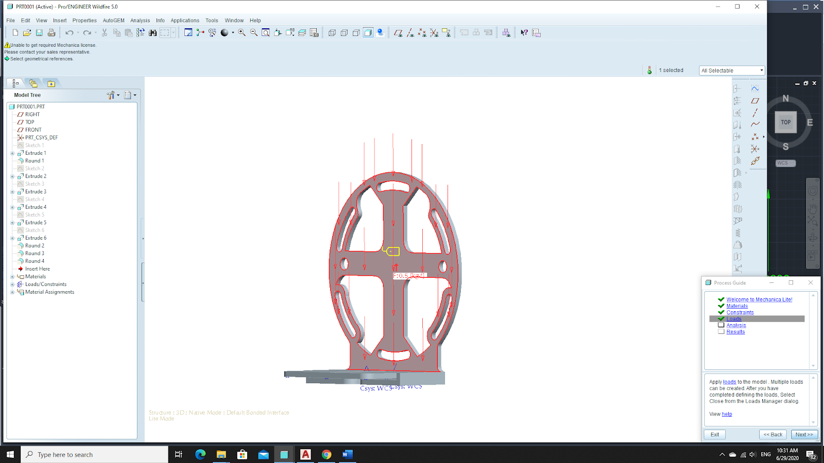Click the Find binoculars icon
This screenshot has width=824, height=463.
[x=152, y=33]
